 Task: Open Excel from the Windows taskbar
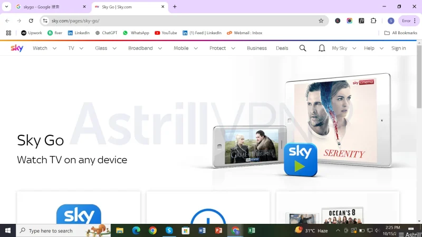point(252,231)
